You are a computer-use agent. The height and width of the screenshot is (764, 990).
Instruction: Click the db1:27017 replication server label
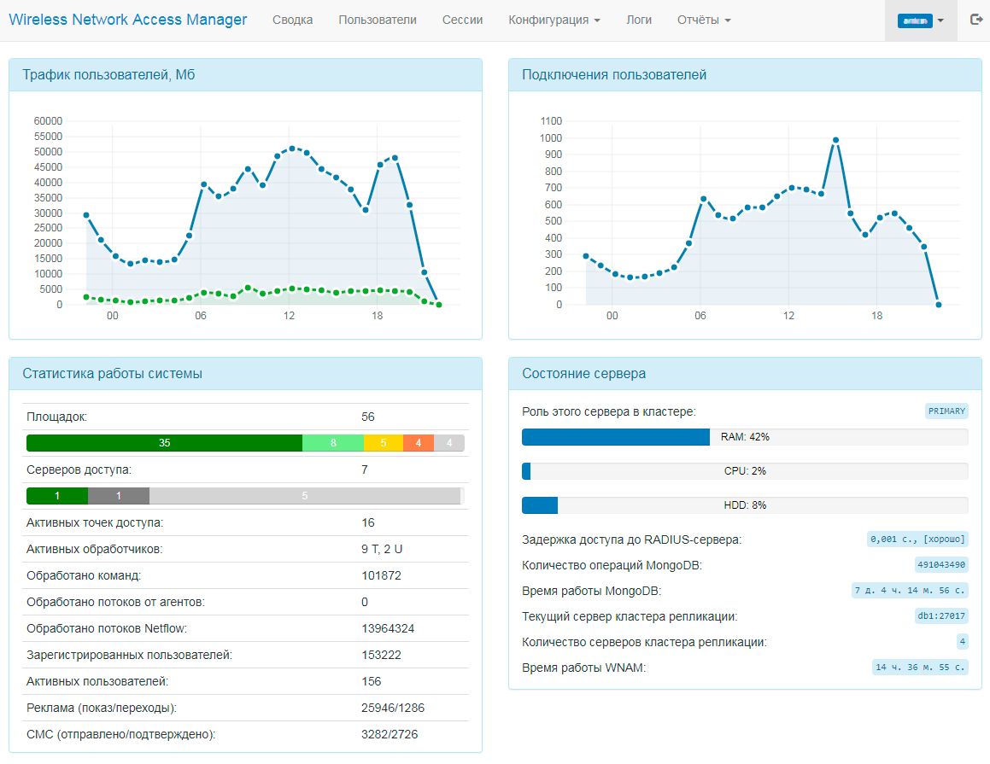pos(940,616)
